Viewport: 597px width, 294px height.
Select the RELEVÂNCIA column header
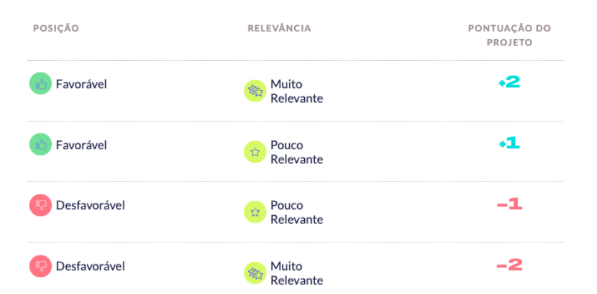click(x=279, y=28)
